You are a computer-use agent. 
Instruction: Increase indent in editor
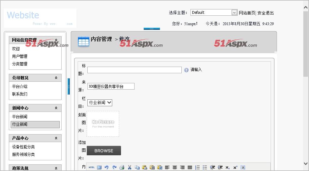212,168
